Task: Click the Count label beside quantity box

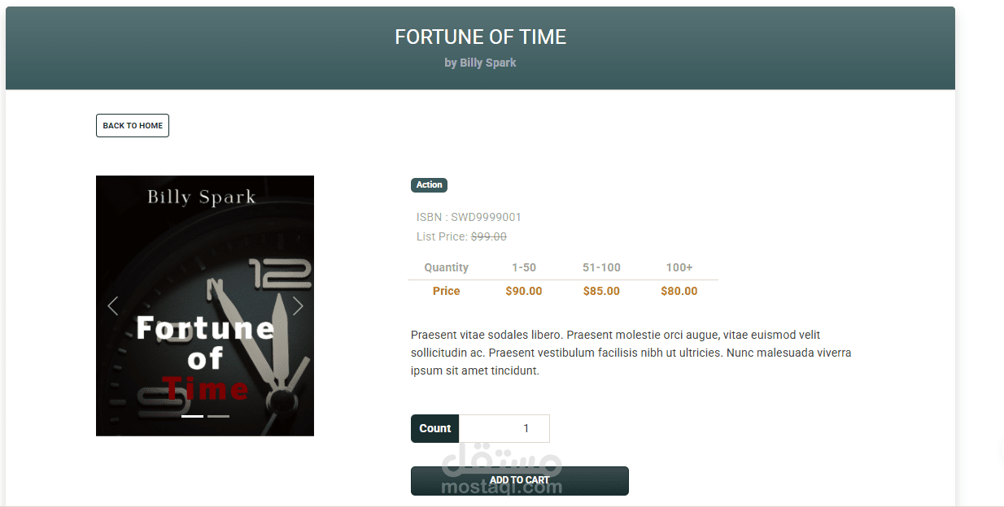Action: [435, 428]
